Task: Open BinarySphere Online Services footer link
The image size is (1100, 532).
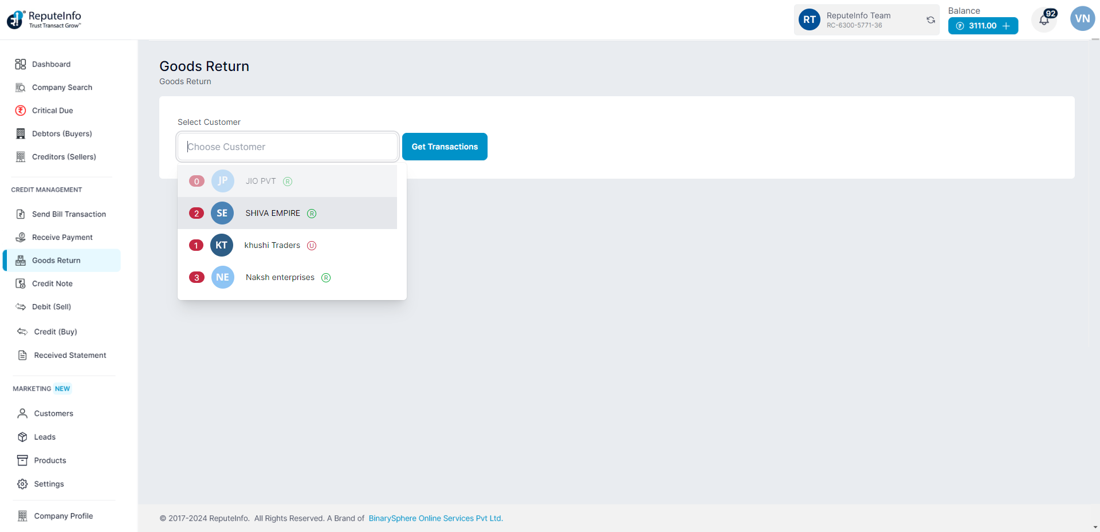Action: 435,518
